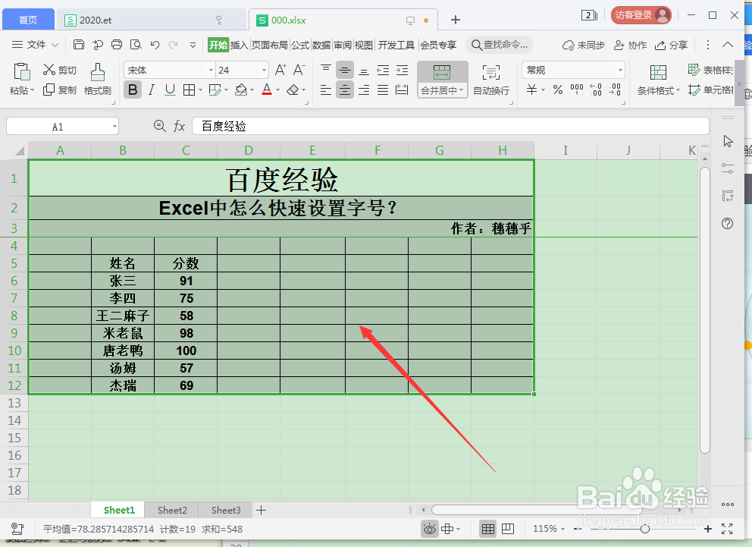
Task: Switch to Sheet3 tab
Action: tap(226, 510)
